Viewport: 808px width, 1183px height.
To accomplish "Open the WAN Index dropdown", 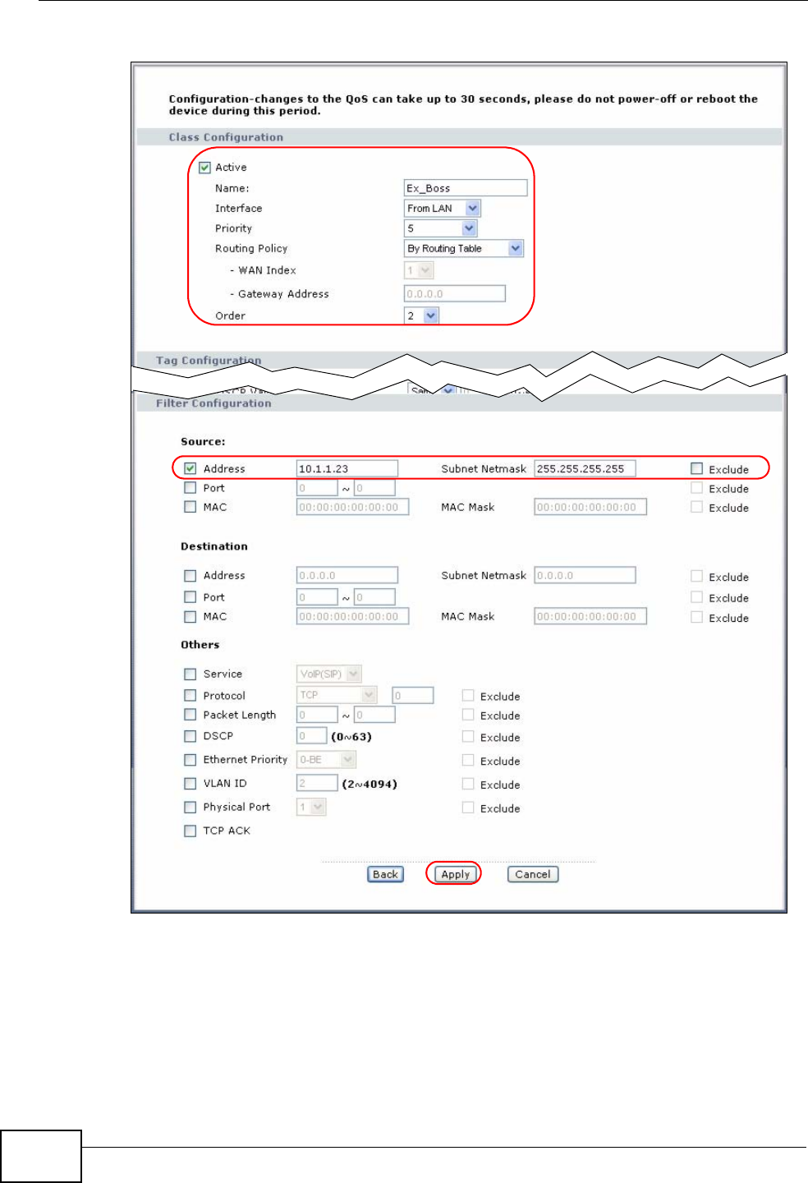I will [419, 270].
